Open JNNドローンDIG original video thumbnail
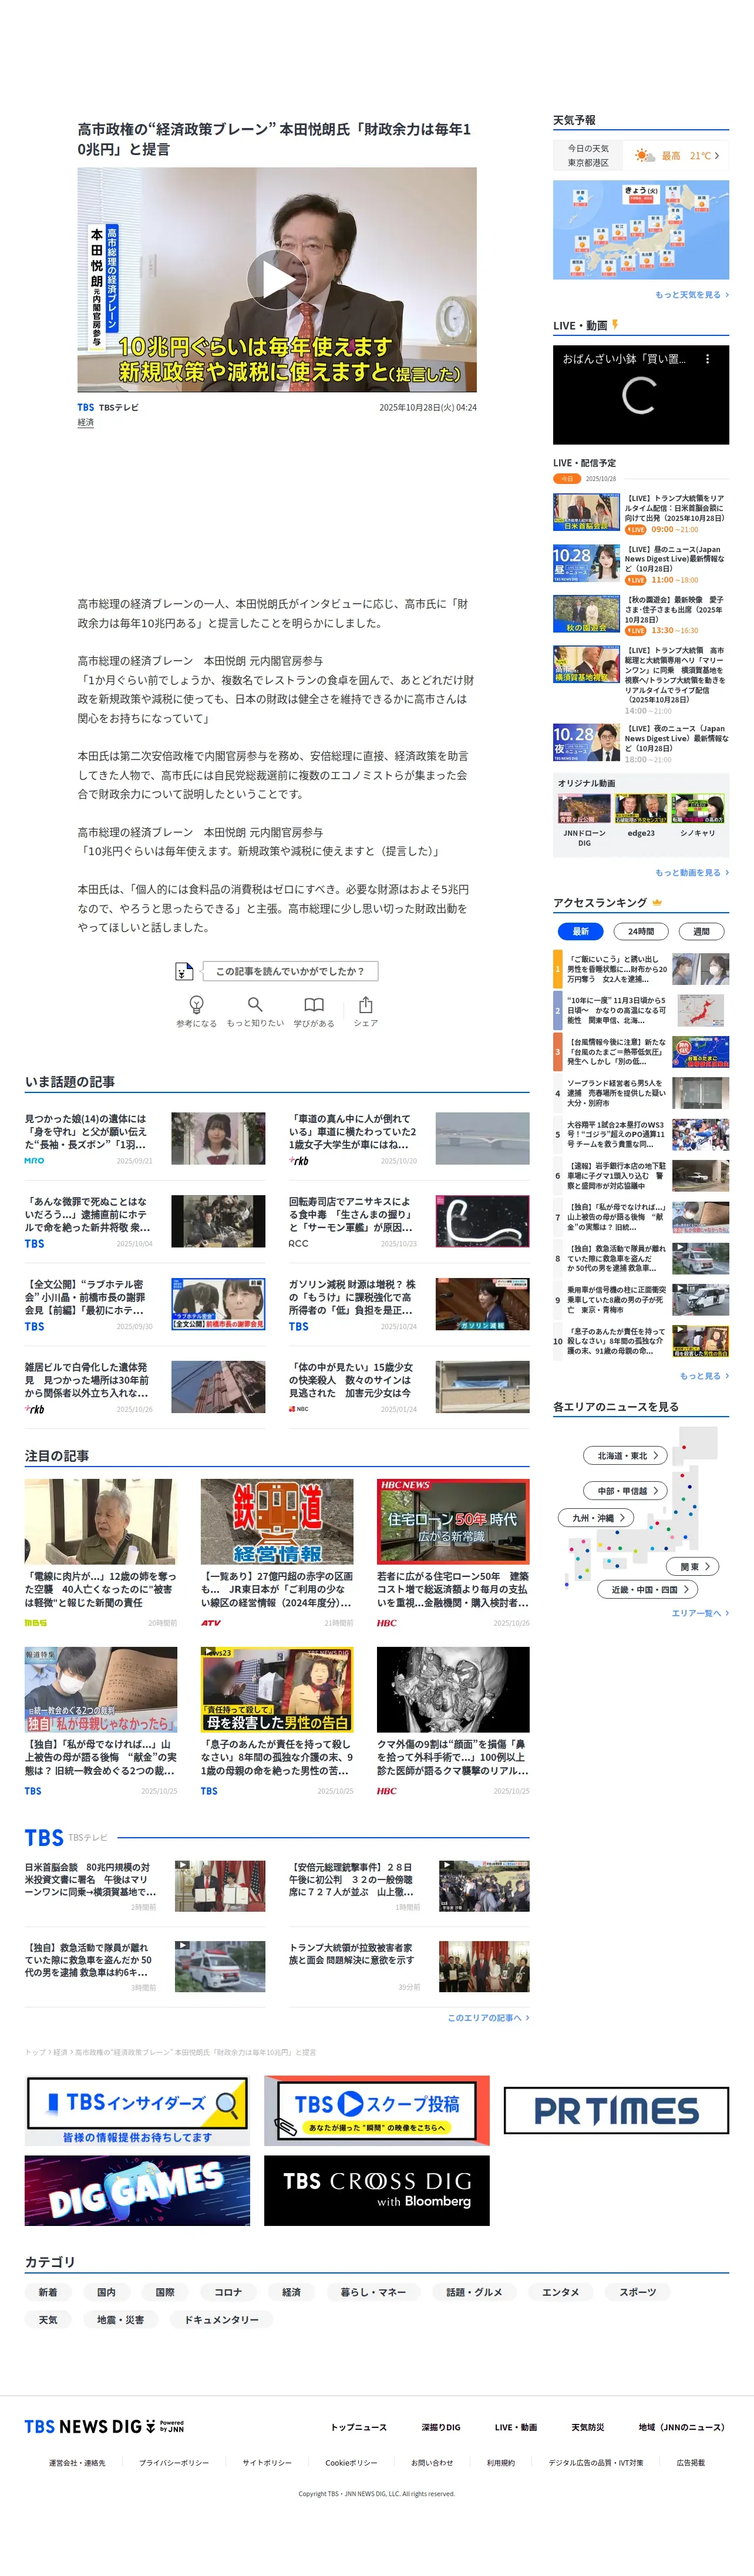 pos(584,809)
